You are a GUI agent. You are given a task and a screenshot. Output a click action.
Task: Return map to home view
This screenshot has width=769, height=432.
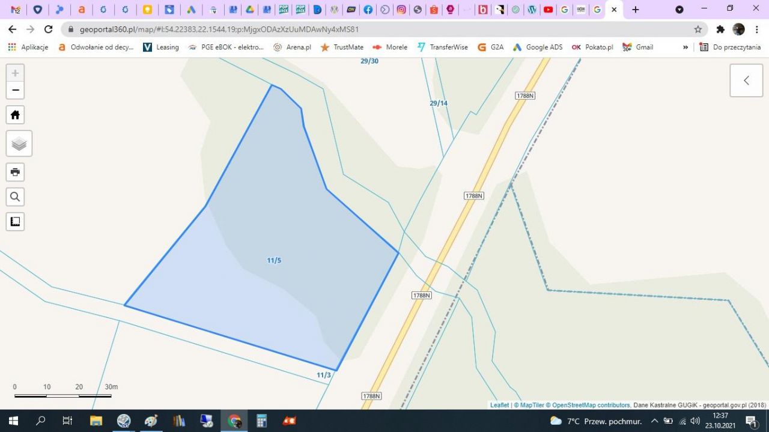point(15,115)
